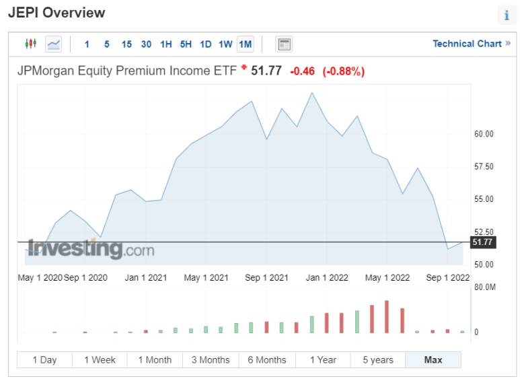This screenshot has height=385, width=520.
Task: Click the JPMorgan Equity Premium Income ETF title
Action: (126, 71)
